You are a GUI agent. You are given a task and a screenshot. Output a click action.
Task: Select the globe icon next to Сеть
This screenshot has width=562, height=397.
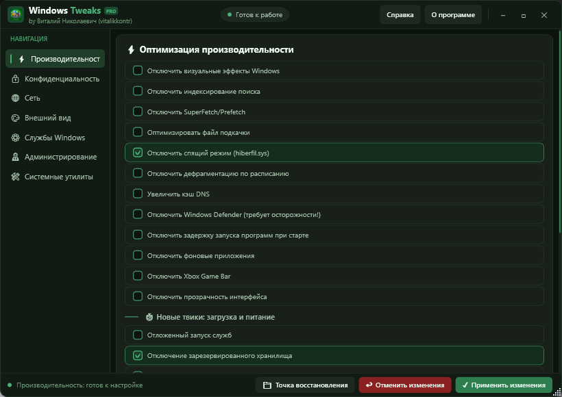click(x=15, y=98)
